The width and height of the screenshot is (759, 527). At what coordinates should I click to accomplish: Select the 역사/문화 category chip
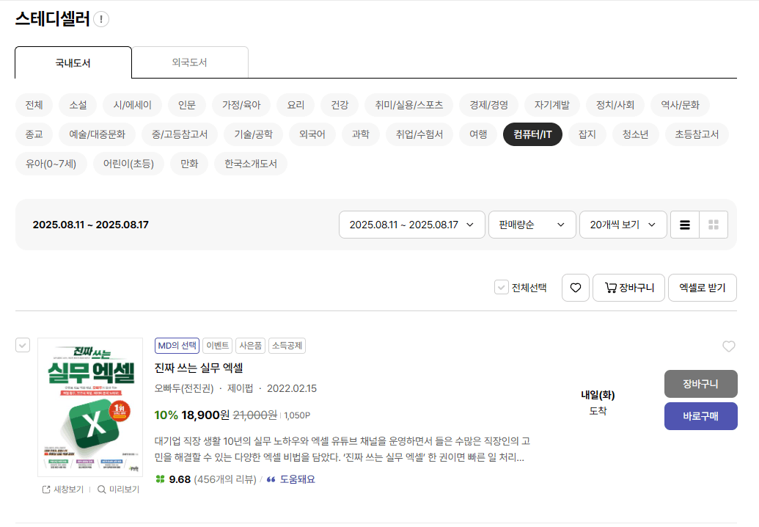(x=680, y=105)
